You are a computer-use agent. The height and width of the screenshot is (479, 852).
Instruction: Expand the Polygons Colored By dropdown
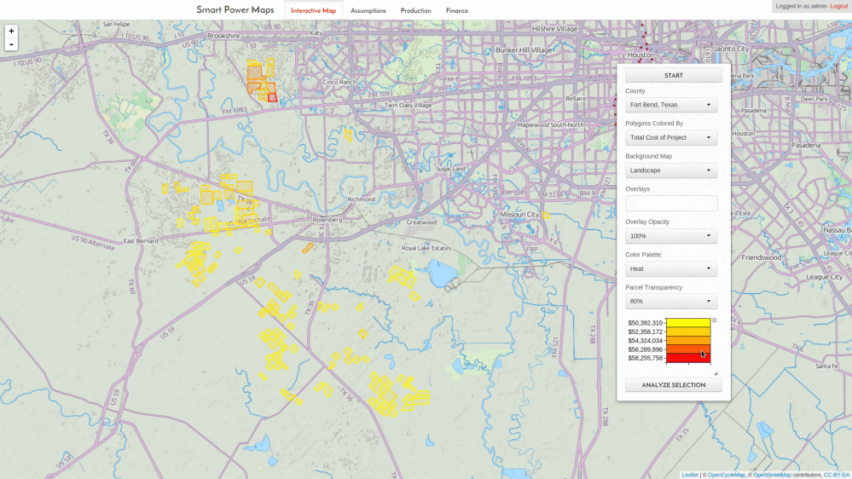coord(671,137)
